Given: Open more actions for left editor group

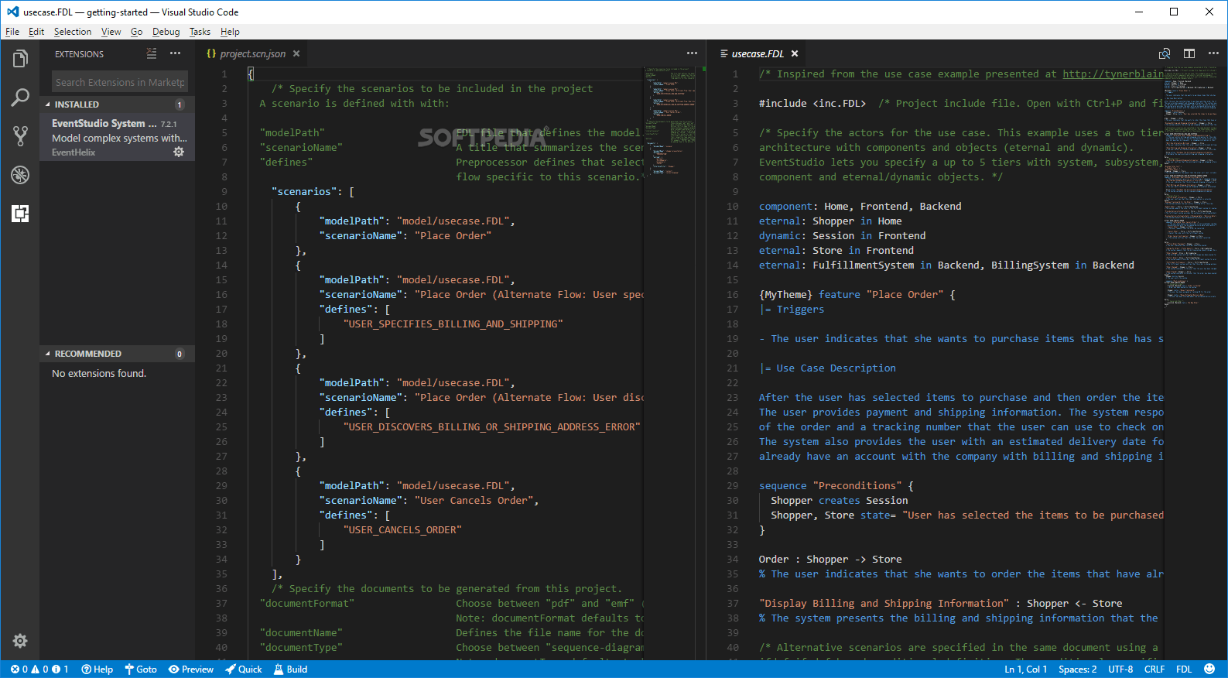Looking at the screenshot, I should 692,53.
